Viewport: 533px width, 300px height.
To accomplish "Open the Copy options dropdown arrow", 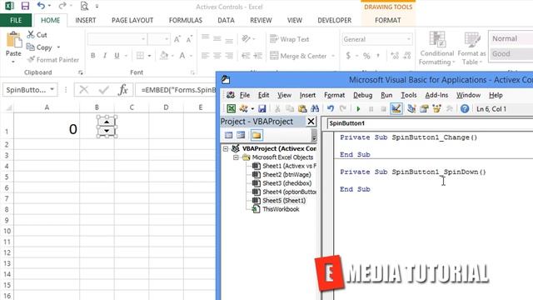I will click(x=58, y=47).
